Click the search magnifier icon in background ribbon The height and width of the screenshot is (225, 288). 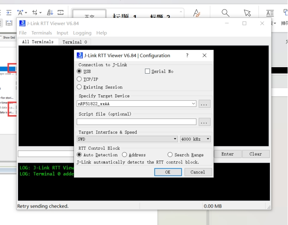pyautogui.click(x=225, y=13)
